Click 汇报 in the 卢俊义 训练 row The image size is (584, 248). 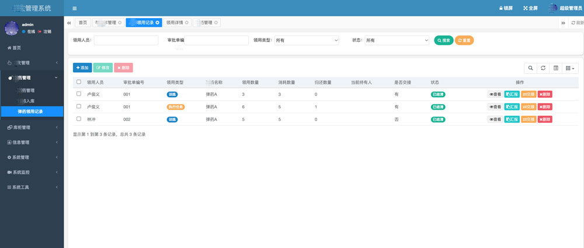pyautogui.click(x=512, y=94)
